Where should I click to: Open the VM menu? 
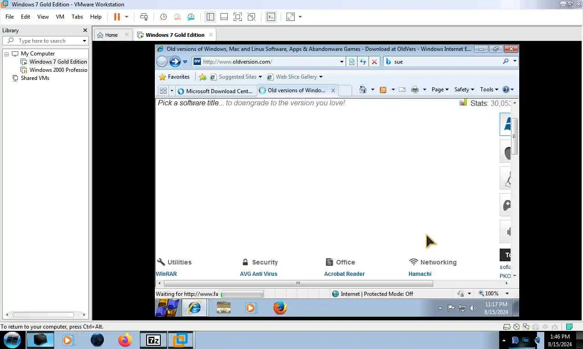[x=60, y=17]
